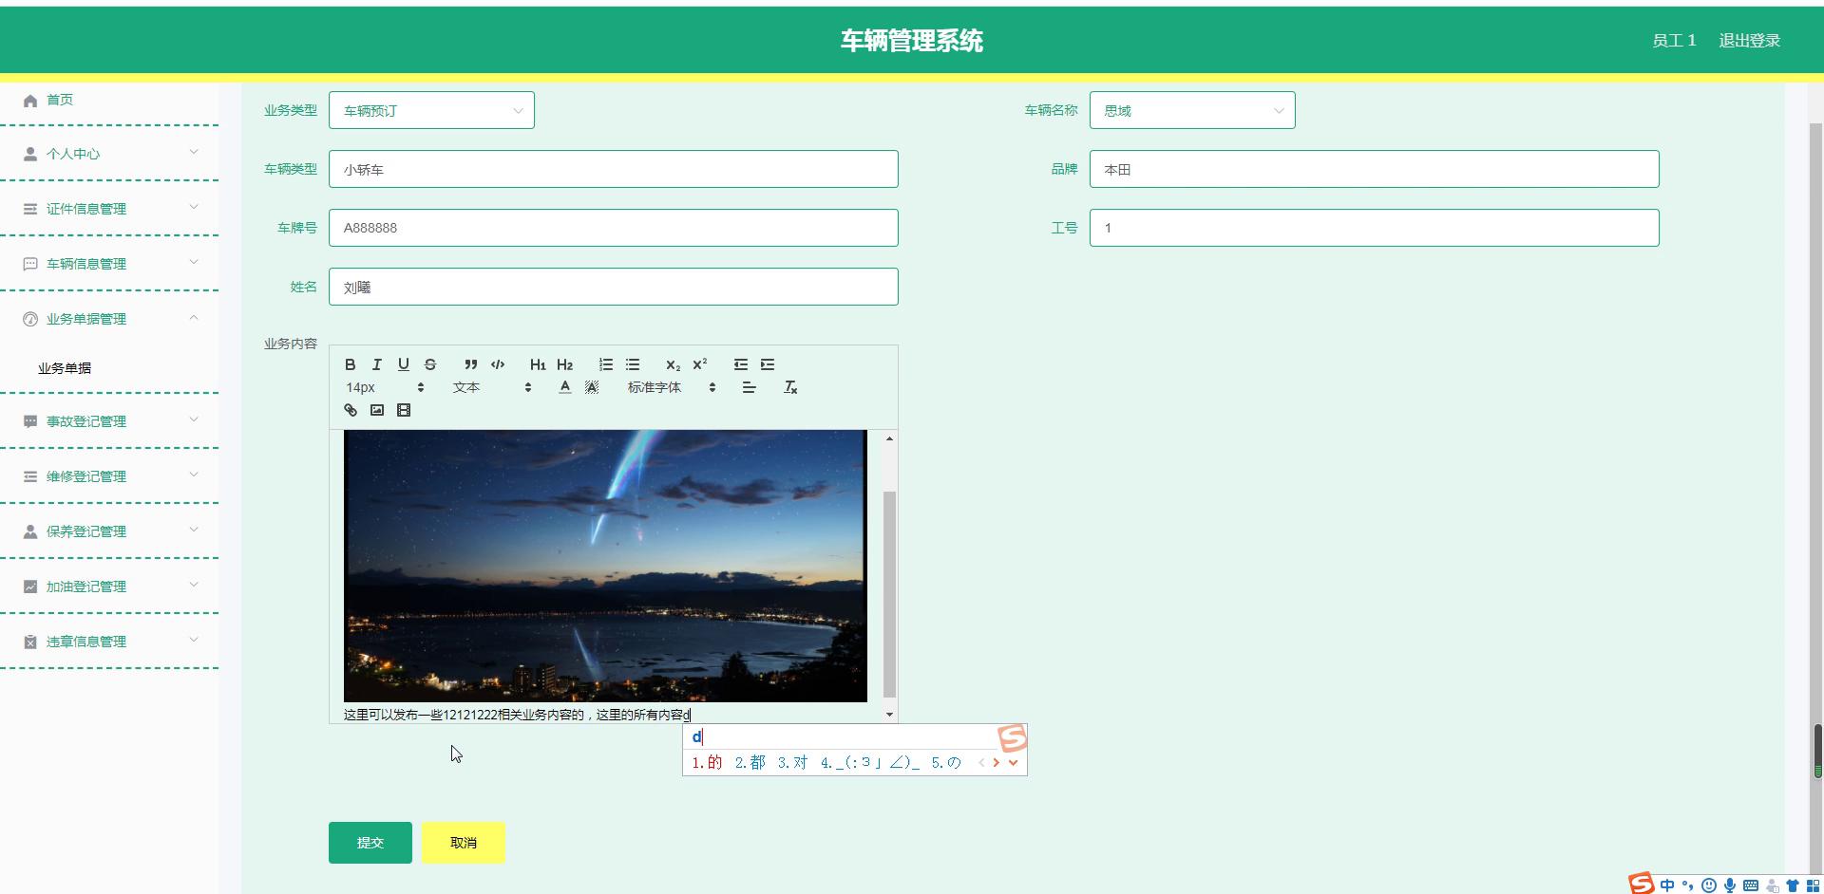The height and width of the screenshot is (894, 1824).
Task: Expand the 加油登记管理 sidebar menu
Action: coord(109,586)
